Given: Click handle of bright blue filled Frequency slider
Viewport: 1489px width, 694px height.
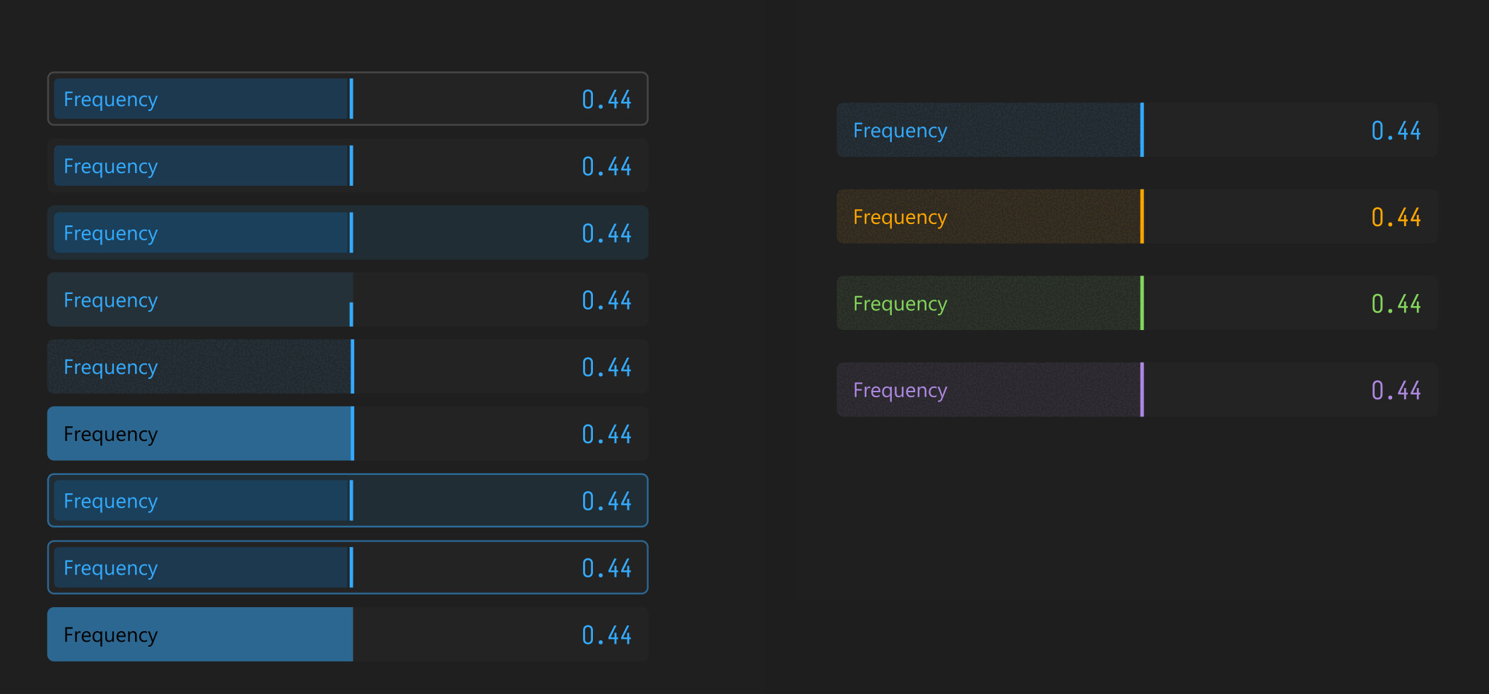Looking at the screenshot, I should 352,433.
